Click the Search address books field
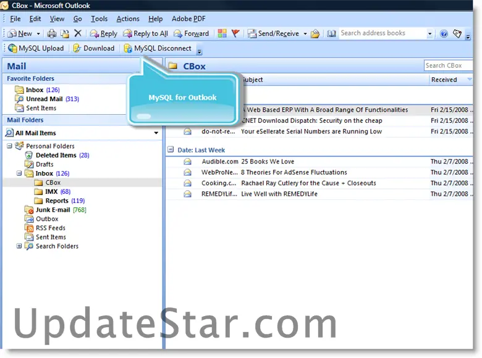 pyautogui.click(x=383, y=33)
